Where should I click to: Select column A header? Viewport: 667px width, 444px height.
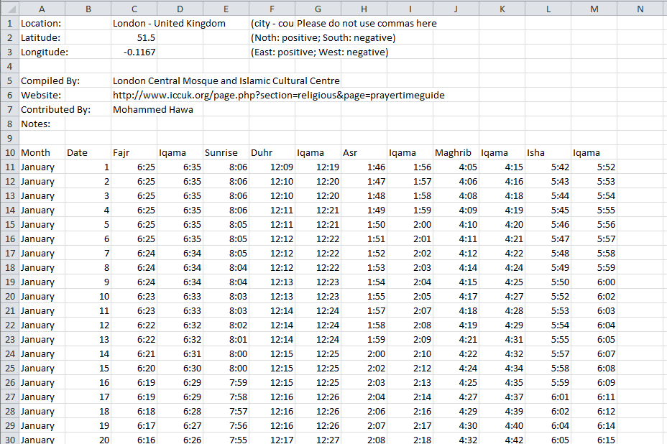click(x=41, y=9)
